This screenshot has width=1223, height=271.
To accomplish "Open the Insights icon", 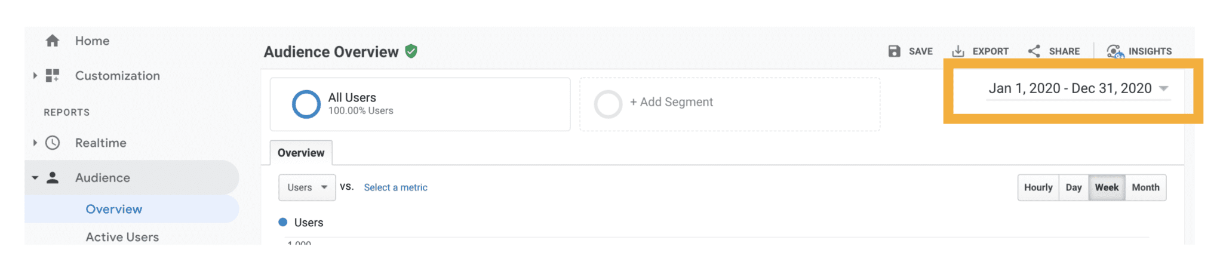I will [x=1115, y=51].
